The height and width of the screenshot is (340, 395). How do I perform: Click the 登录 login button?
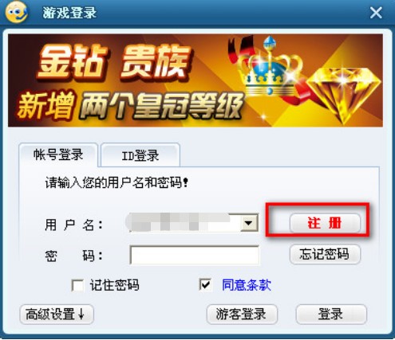point(331,315)
